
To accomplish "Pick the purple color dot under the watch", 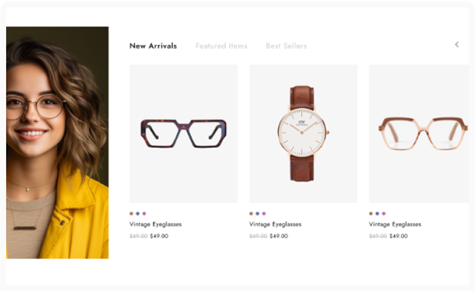I will coord(264,213).
